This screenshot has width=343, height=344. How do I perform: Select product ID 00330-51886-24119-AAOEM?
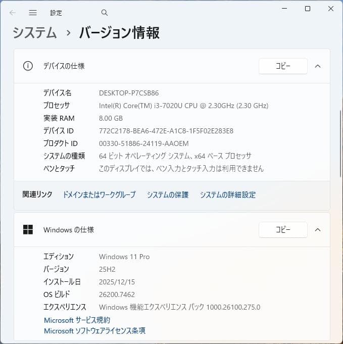click(x=144, y=143)
